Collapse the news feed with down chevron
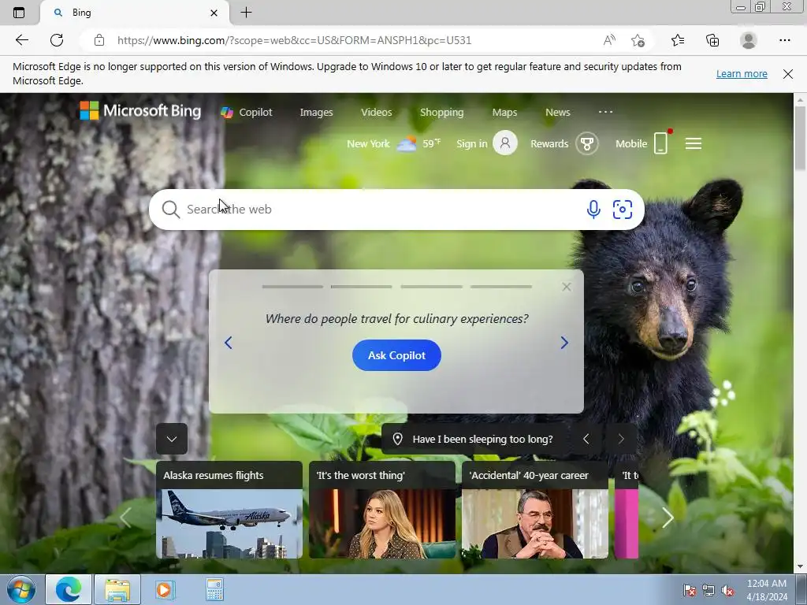This screenshot has height=605, width=807. 172,439
